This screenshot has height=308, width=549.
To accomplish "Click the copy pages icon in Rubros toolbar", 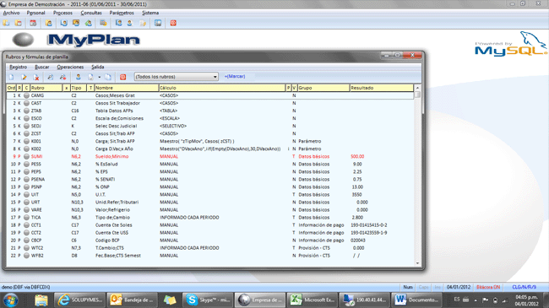I will pos(108,77).
